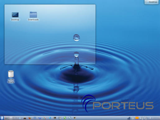Image resolution: width=160 pixels, height=120 pixels.
Task: Launch the colorful network-style panel icon
Action: [45, 118]
